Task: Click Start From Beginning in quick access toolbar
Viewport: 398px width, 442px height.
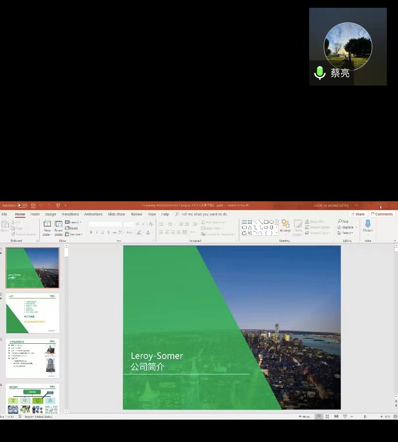Action: point(58,206)
